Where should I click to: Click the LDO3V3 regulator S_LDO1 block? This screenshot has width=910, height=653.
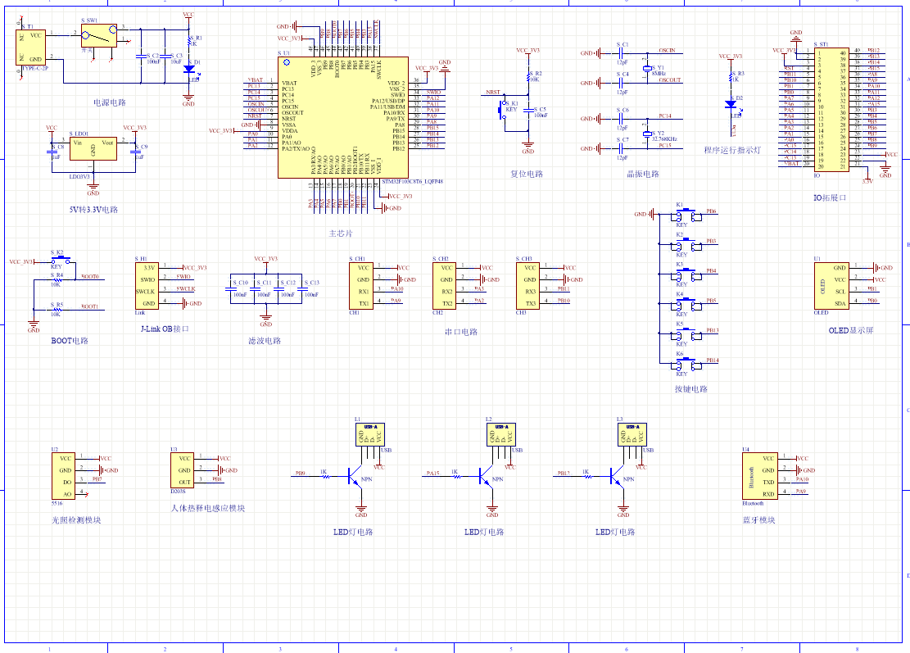point(93,148)
